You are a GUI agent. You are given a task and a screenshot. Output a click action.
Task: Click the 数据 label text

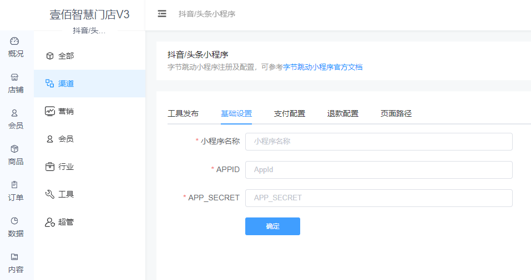pos(16,234)
